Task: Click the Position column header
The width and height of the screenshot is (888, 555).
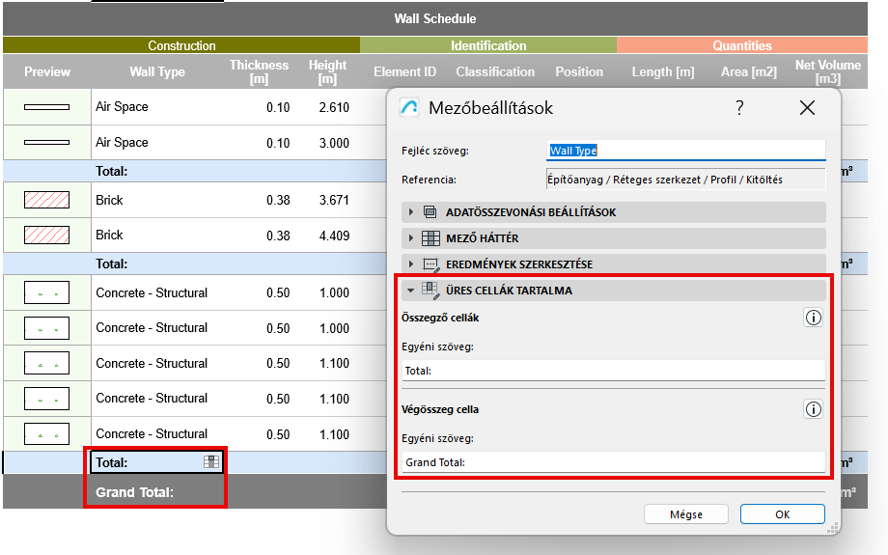Action: (x=579, y=72)
